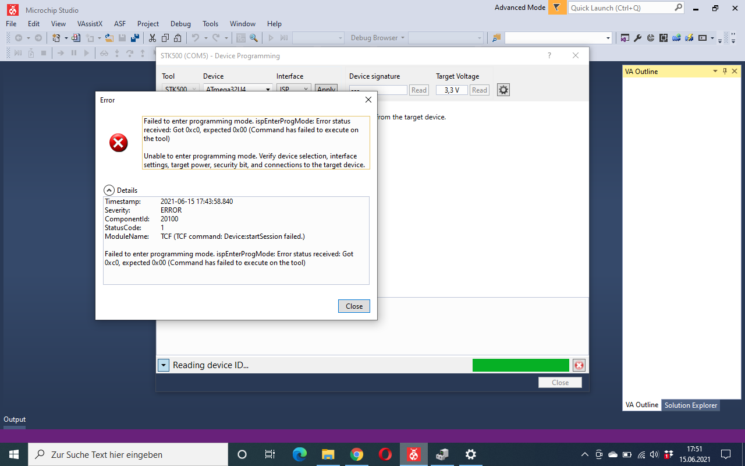The height and width of the screenshot is (466, 745).
Task: Click Read button next to Target Voltage
Action: coord(480,90)
